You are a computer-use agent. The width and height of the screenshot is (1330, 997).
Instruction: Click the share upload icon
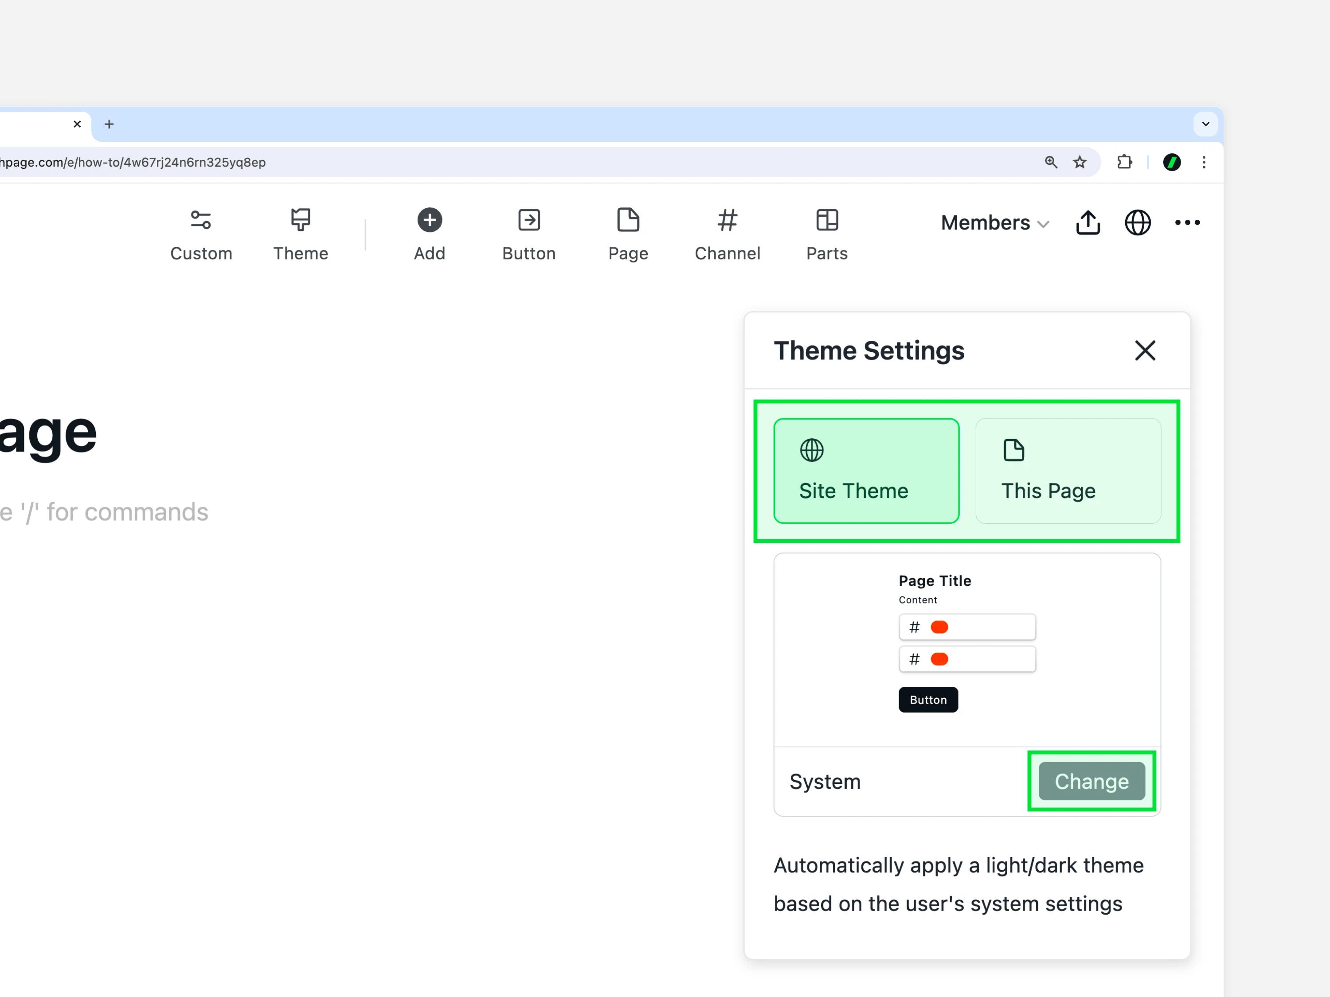pos(1087,223)
